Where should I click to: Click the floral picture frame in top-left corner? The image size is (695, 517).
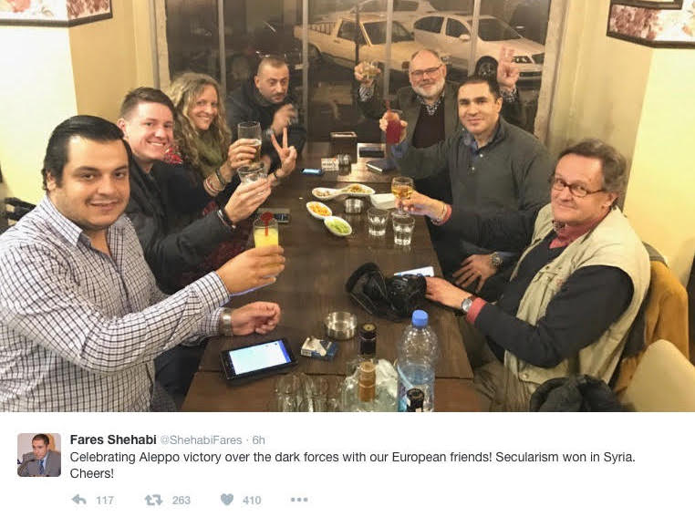tap(56, 12)
